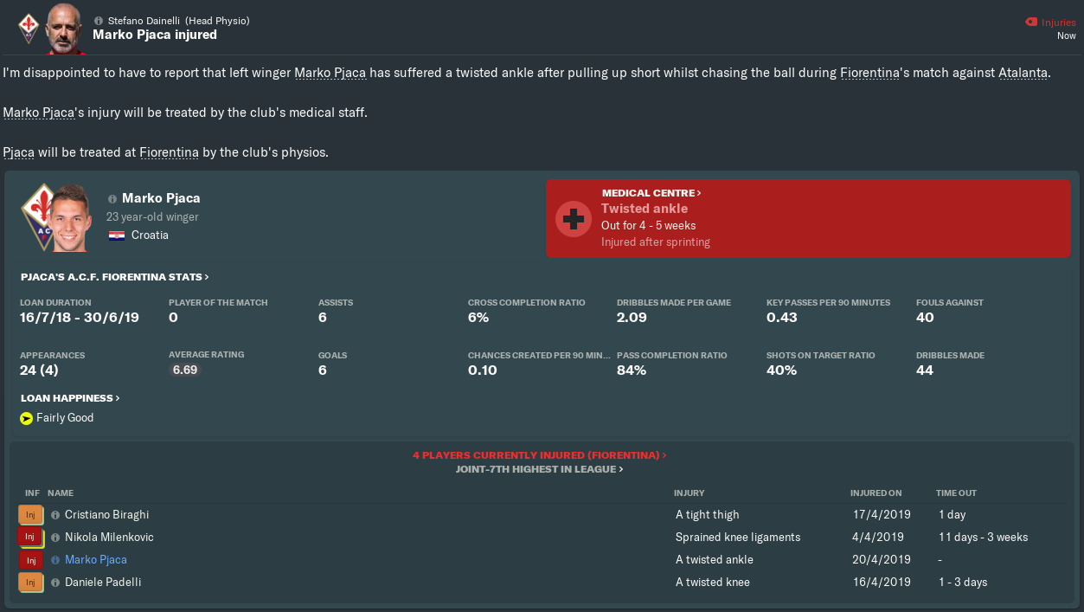Image resolution: width=1084 pixels, height=612 pixels.
Task: Click the Atalanta link in message
Action: point(1022,73)
